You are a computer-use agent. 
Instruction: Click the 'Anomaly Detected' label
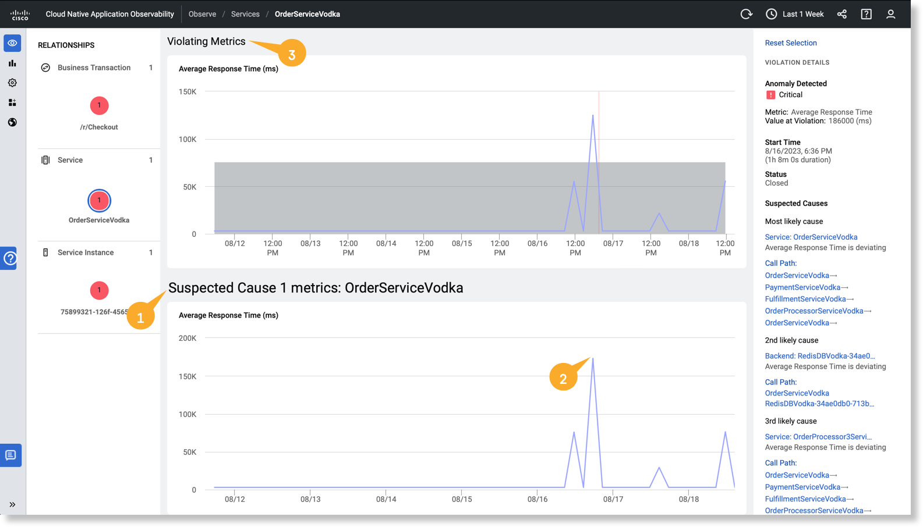(x=795, y=84)
